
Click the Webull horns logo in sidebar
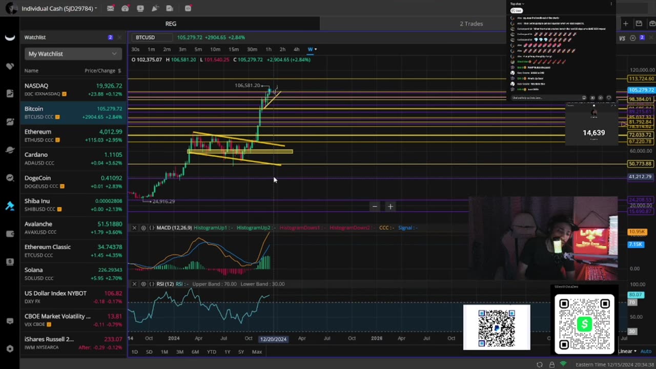tap(10, 37)
